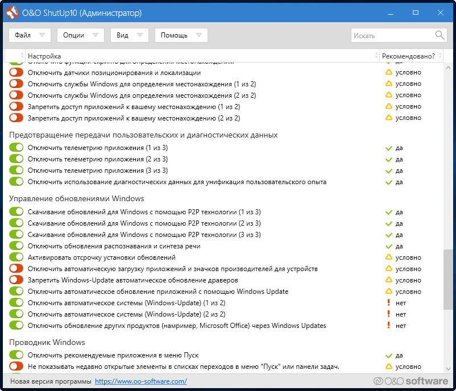
Task: Select 'Предотвращение передачи пользовательских и диагностических данных' heading
Action: (x=143, y=135)
